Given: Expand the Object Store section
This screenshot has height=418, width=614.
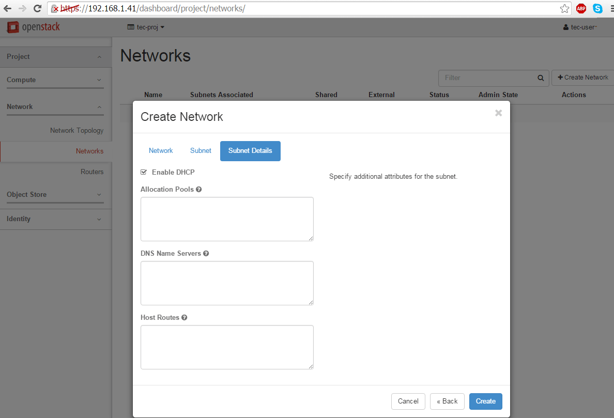Looking at the screenshot, I should pos(55,194).
